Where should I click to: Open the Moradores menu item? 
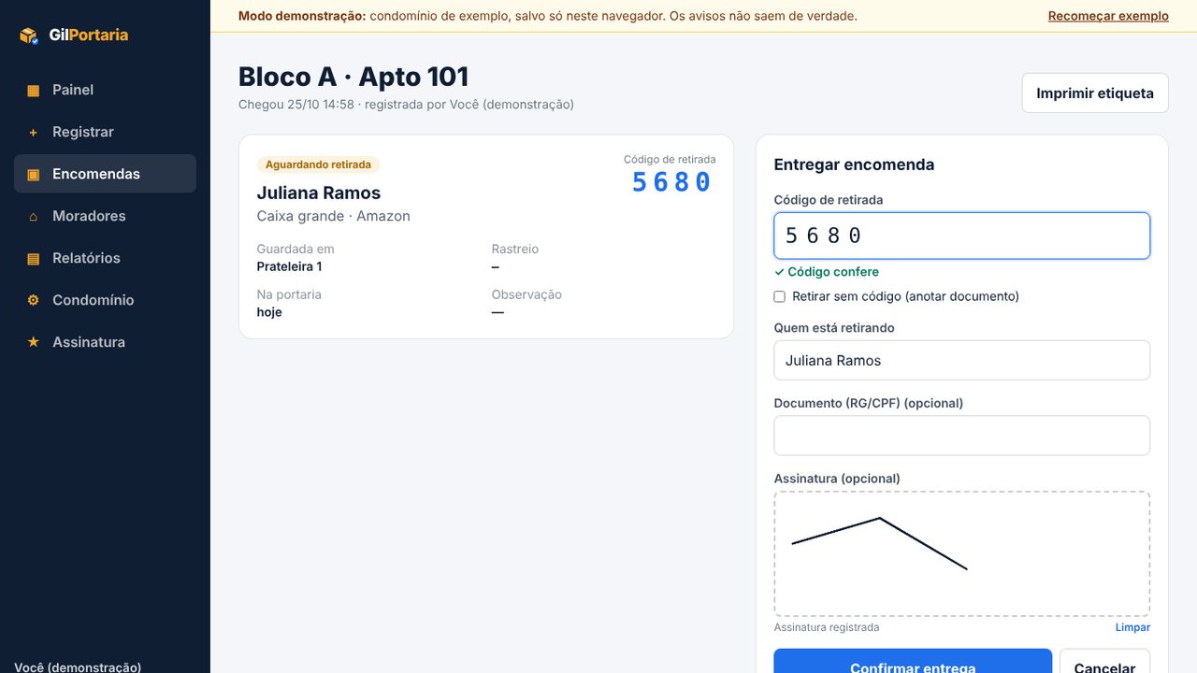point(105,216)
